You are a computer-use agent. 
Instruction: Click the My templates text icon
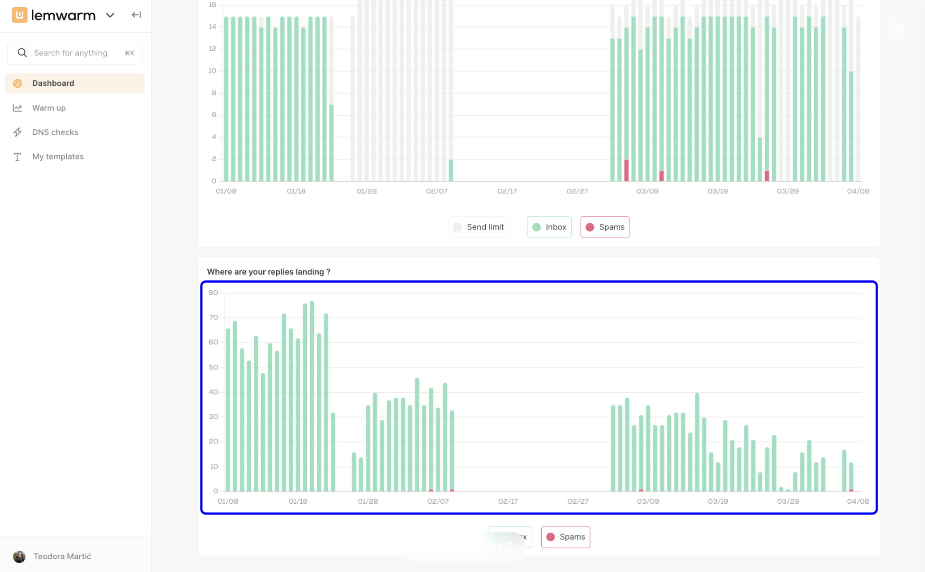18,157
